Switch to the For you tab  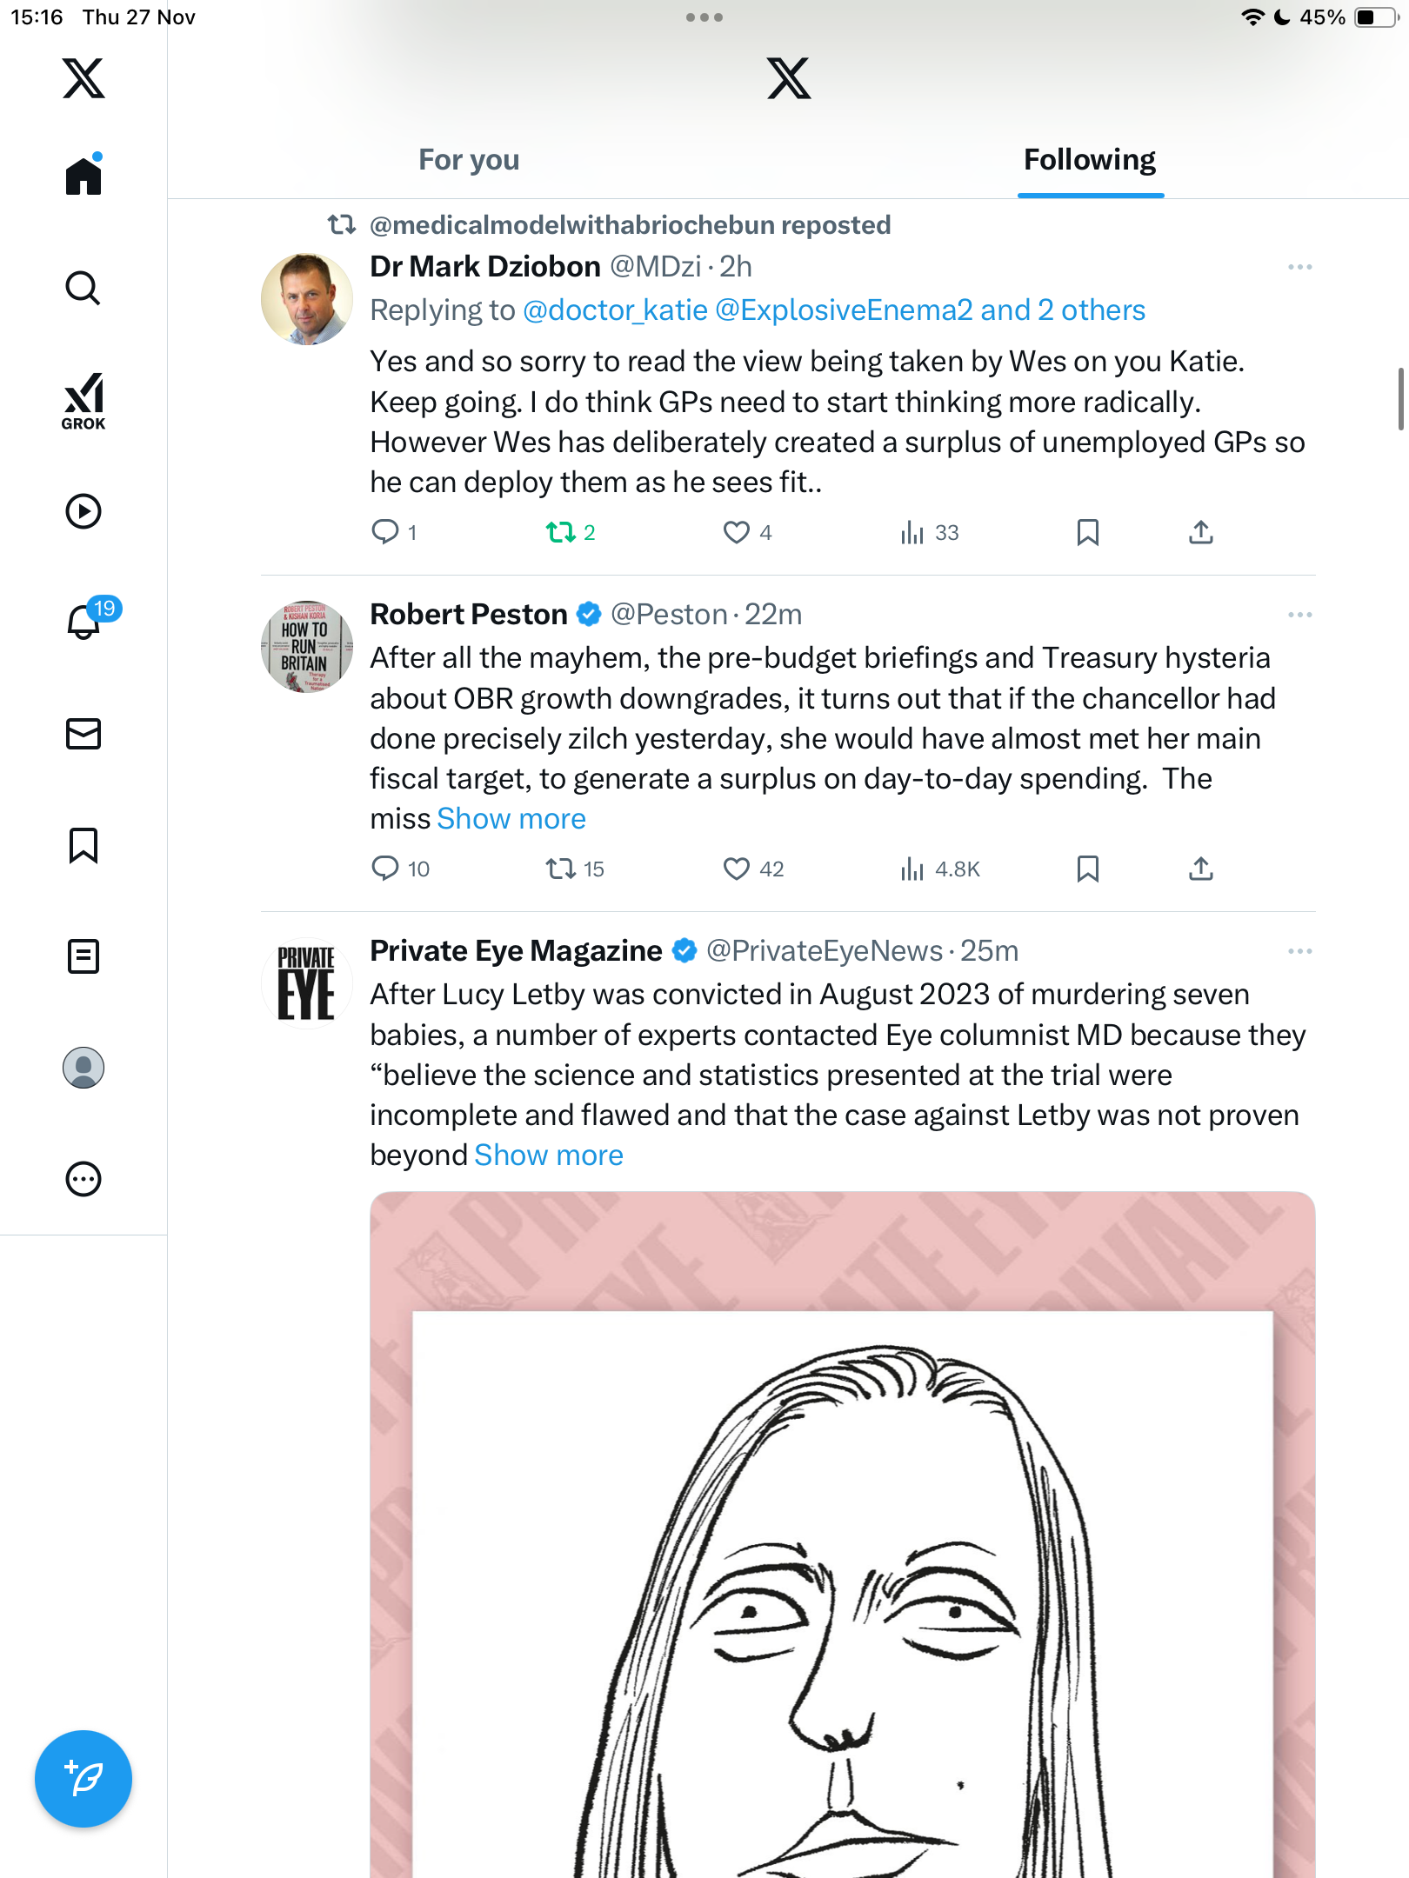point(469,160)
